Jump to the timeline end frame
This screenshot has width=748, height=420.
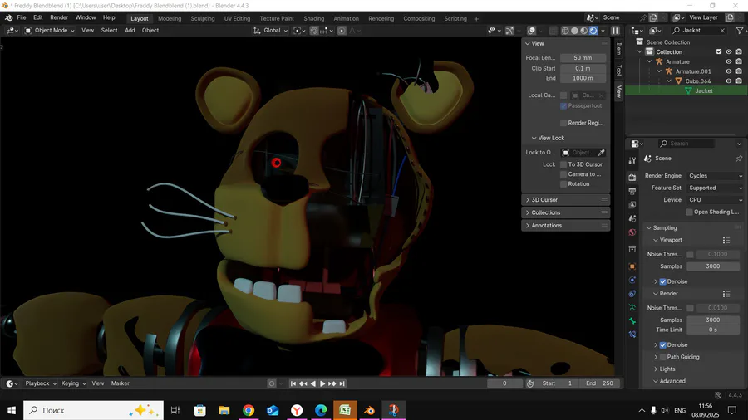point(342,383)
